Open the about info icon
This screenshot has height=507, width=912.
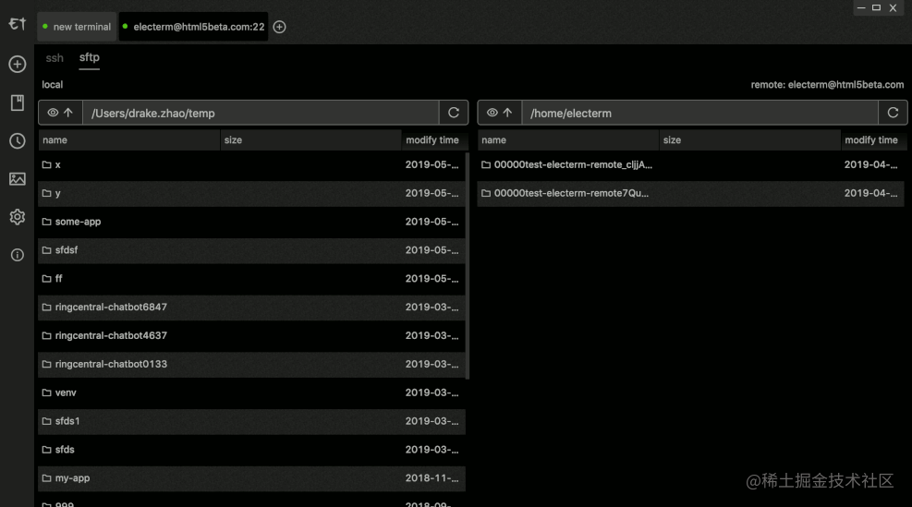[x=18, y=255]
